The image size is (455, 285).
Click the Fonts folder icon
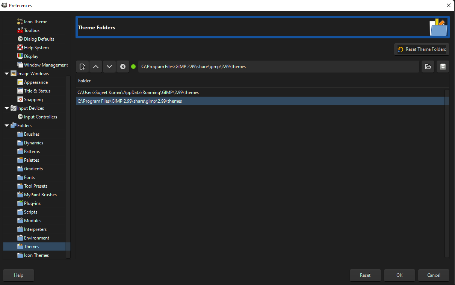click(20, 177)
